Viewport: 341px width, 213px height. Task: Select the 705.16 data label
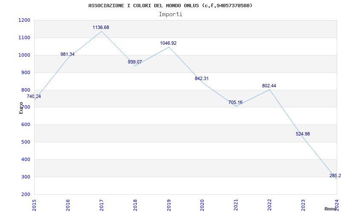235,102
